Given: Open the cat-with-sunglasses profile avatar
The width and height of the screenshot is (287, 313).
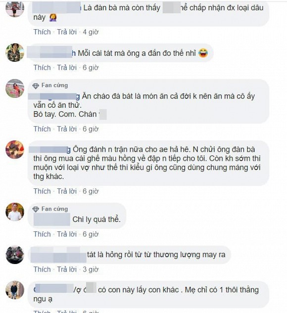Looking at the screenshot, I should [x=15, y=255].
